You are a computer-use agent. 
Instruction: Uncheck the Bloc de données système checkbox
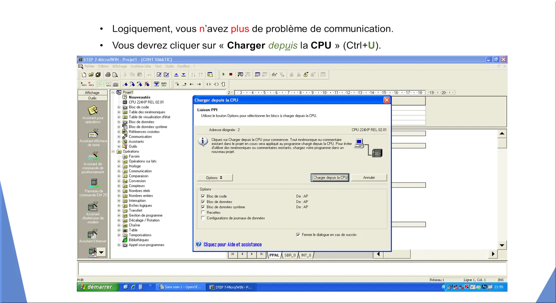point(203,207)
